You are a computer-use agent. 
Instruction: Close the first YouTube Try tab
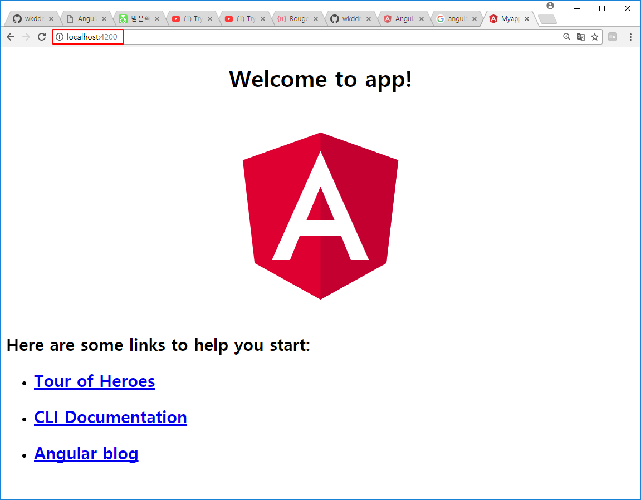point(210,19)
